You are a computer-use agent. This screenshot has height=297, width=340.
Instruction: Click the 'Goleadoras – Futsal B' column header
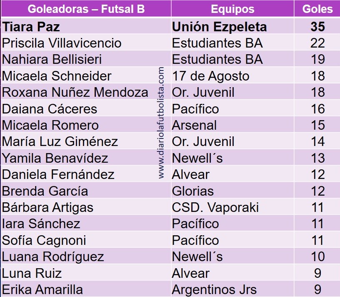[x=85, y=9]
